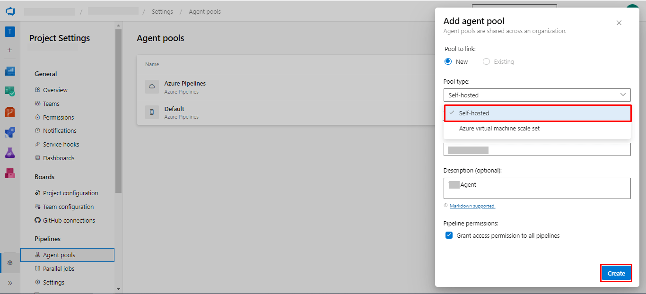Open Agent pools in settings menu
This screenshot has width=646, height=294.
coord(67,255)
